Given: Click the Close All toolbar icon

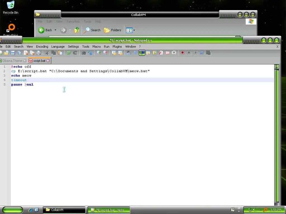Looking at the screenshot, I should click(x=32, y=53).
